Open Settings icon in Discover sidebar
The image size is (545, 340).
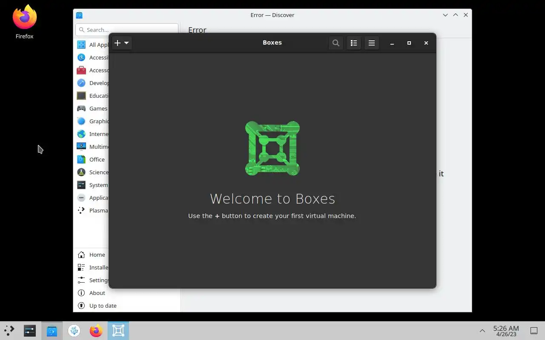pyautogui.click(x=81, y=280)
